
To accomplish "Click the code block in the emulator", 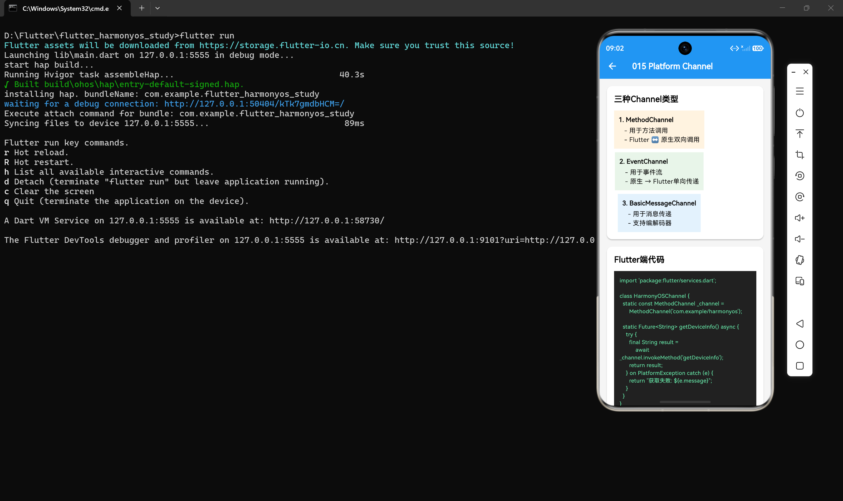I will pos(685,338).
